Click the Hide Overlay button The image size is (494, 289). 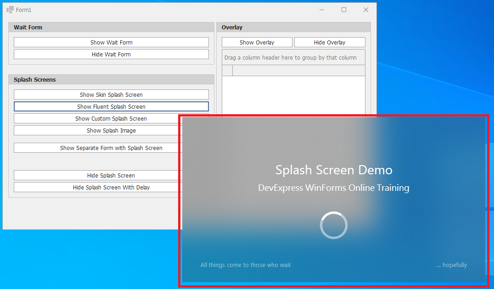[x=330, y=42]
